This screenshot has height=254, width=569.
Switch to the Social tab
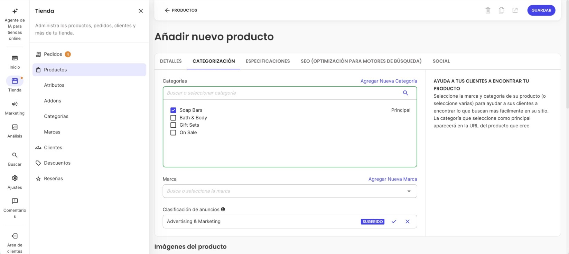click(441, 61)
